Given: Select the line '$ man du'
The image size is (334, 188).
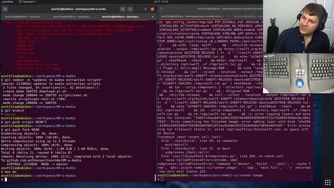Looking at the screenshot, I should pyautogui.click(x=8, y=172).
